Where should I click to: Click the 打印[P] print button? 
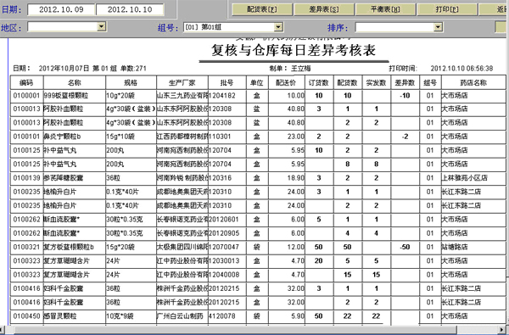[447, 9]
